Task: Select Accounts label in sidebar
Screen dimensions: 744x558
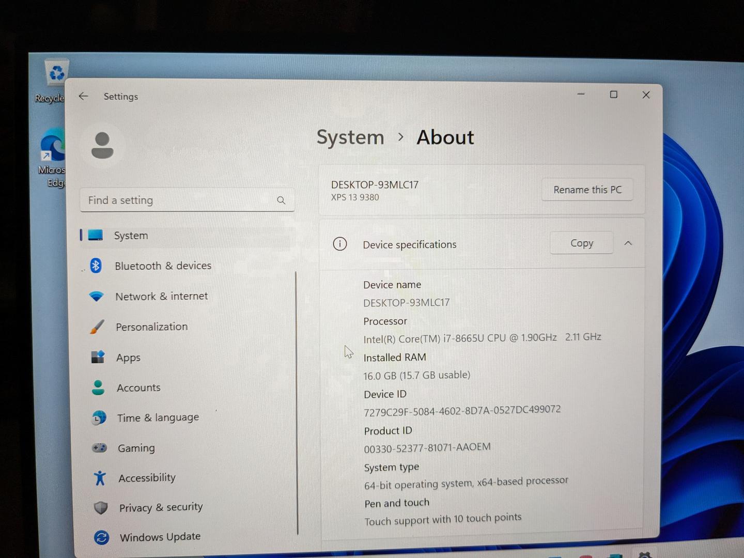Action: pyautogui.click(x=138, y=388)
